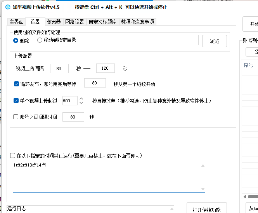
Task: Enable 账号之间间隔时间 checkbox
Action: (16, 117)
